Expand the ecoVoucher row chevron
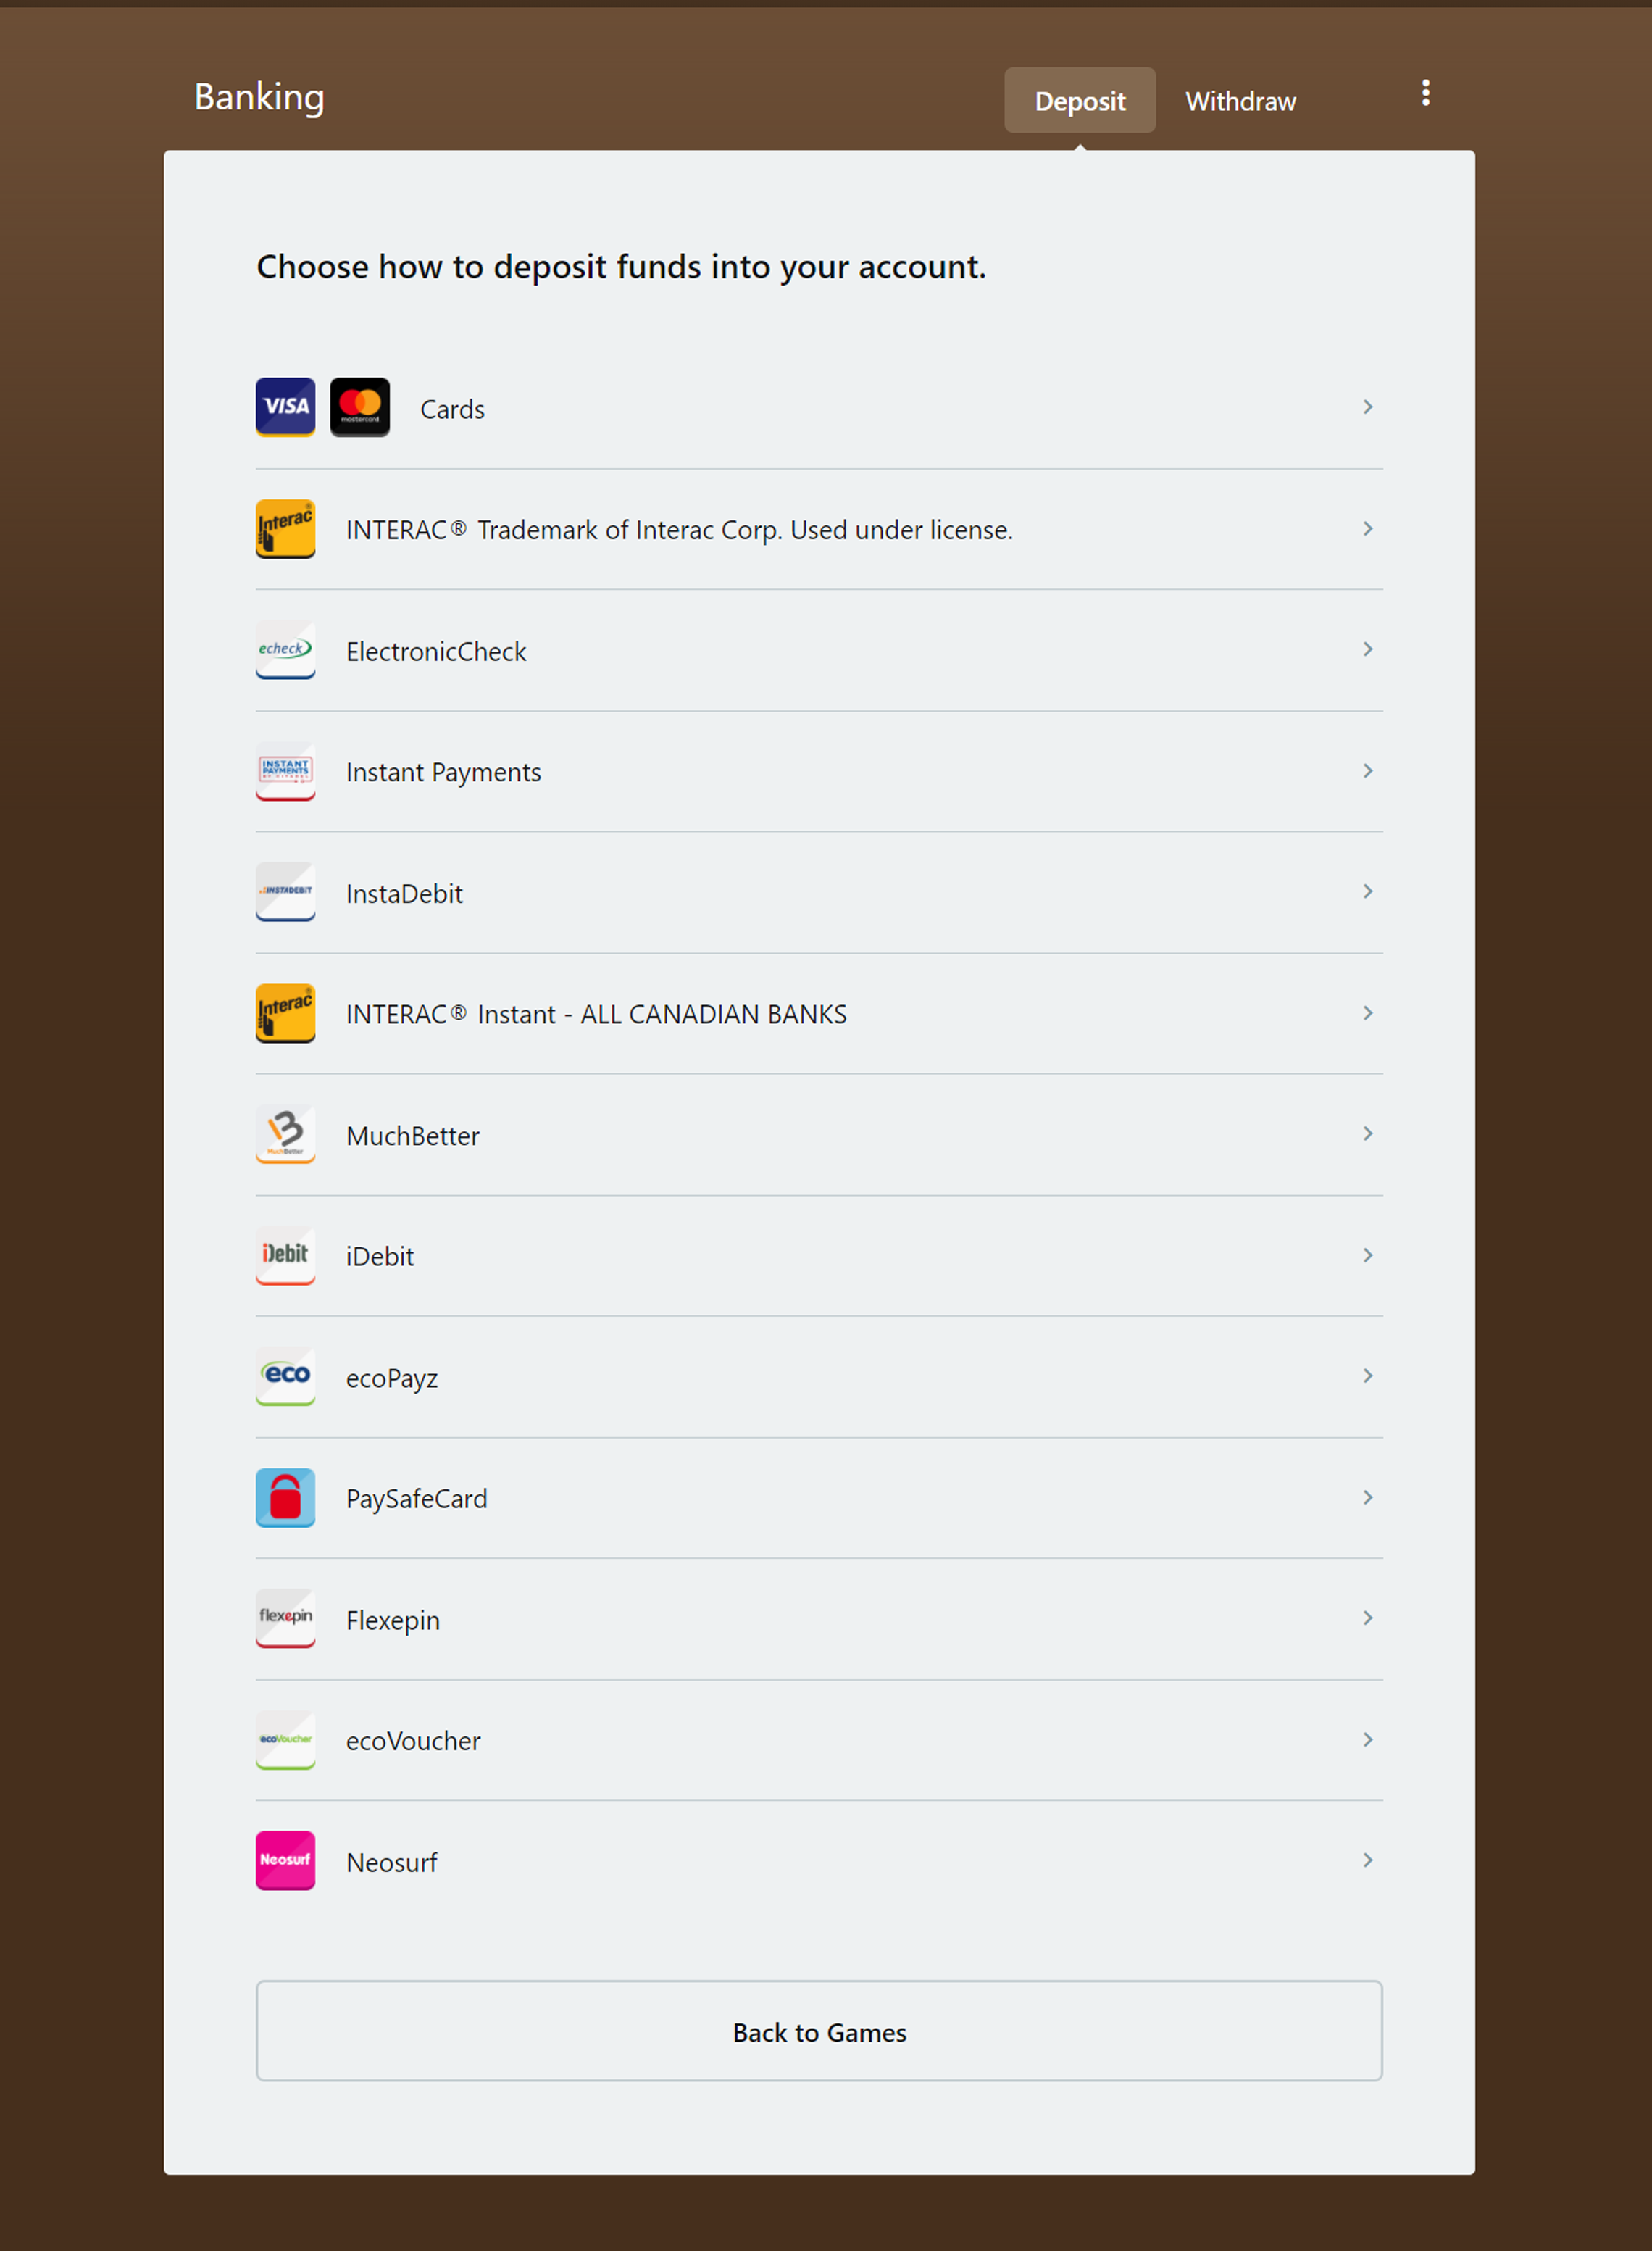Screen dimensions: 1652x2251 (1368, 1740)
